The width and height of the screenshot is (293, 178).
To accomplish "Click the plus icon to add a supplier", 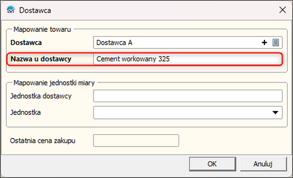I will (265, 43).
